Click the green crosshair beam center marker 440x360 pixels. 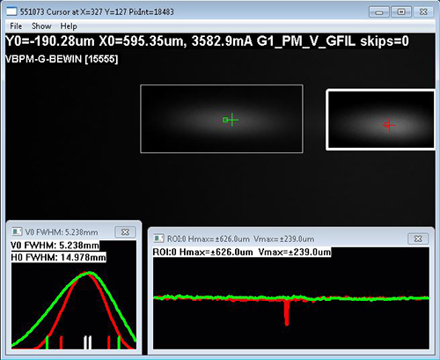pos(232,120)
